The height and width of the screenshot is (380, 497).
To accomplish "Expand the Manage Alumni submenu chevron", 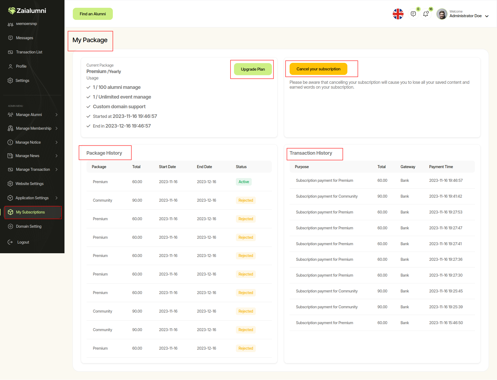I will (x=56, y=115).
